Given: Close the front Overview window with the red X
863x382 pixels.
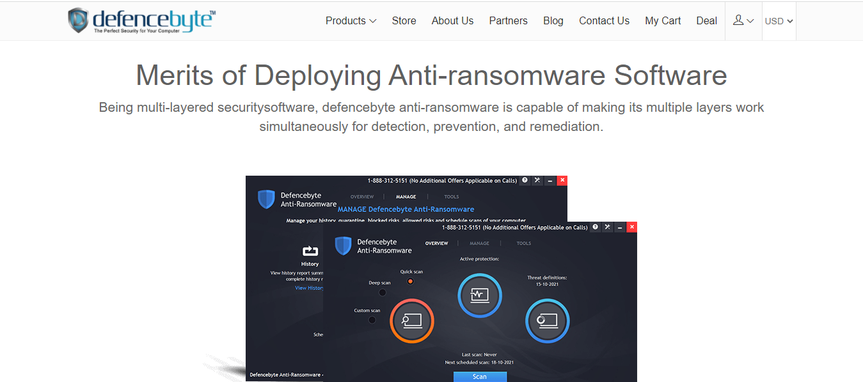Looking at the screenshot, I should click(632, 227).
